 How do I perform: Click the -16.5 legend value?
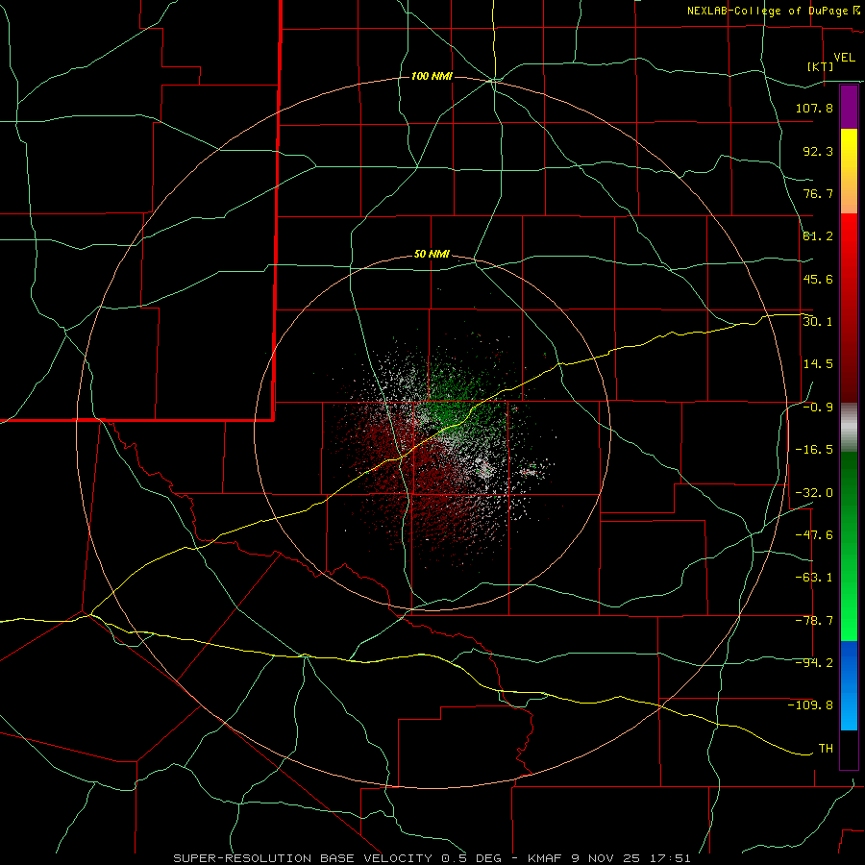pyautogui.click(x=814, y=450)
